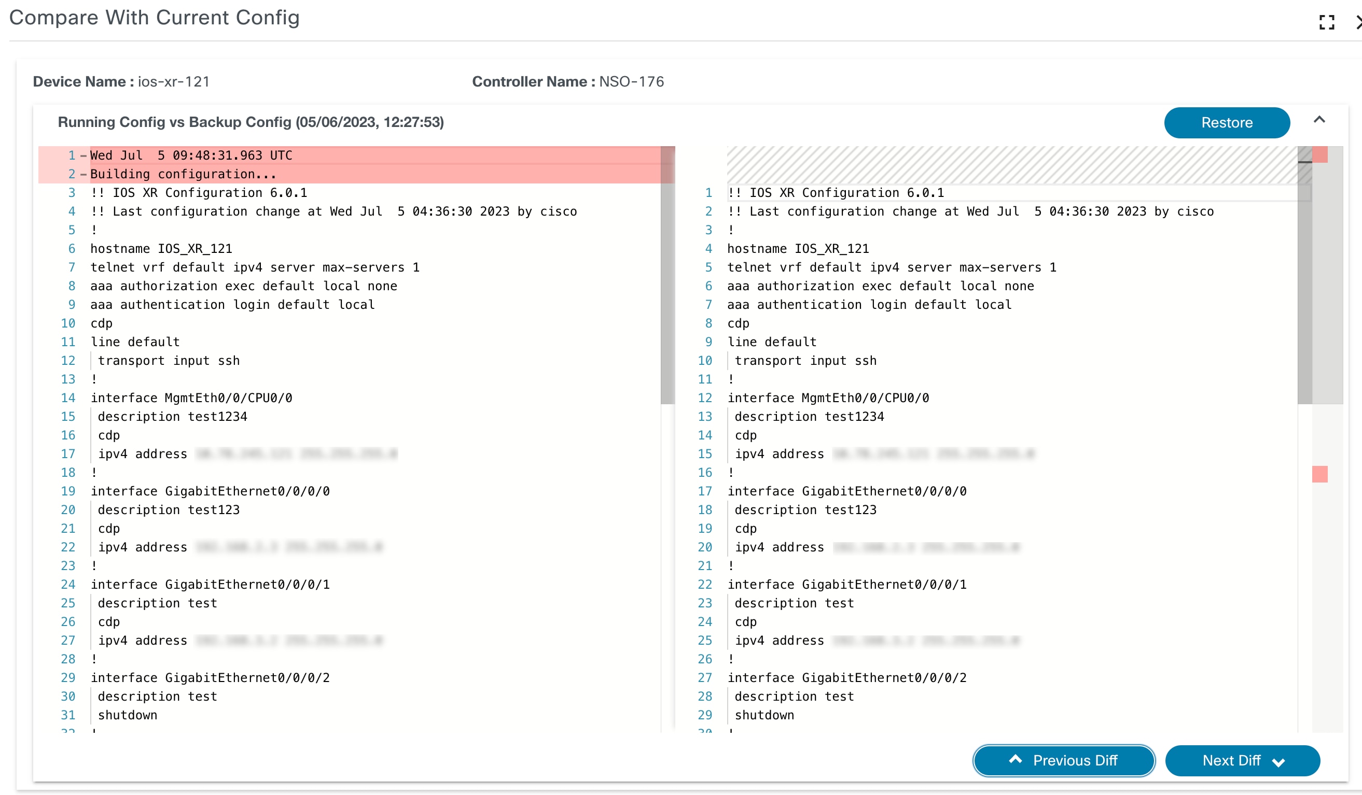Image resolution: width=1362 pixels, height=795 pixels.
Task: Collapse the Running Config vs Backup Config panel
Action: (1319, 120)
